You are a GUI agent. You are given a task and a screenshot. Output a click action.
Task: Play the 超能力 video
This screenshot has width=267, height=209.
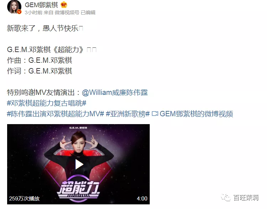(79, 164)
